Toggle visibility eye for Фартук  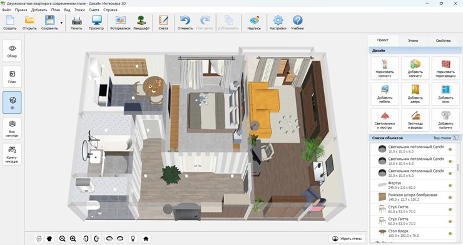(x=450, y=186)
